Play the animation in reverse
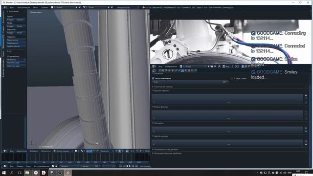 (x=127, y=166)
